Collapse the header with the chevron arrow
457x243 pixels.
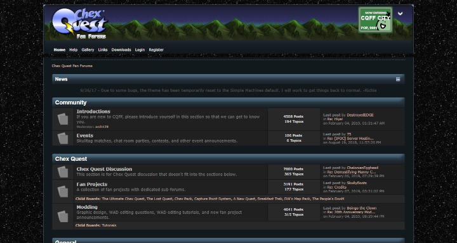pos(400,13)
